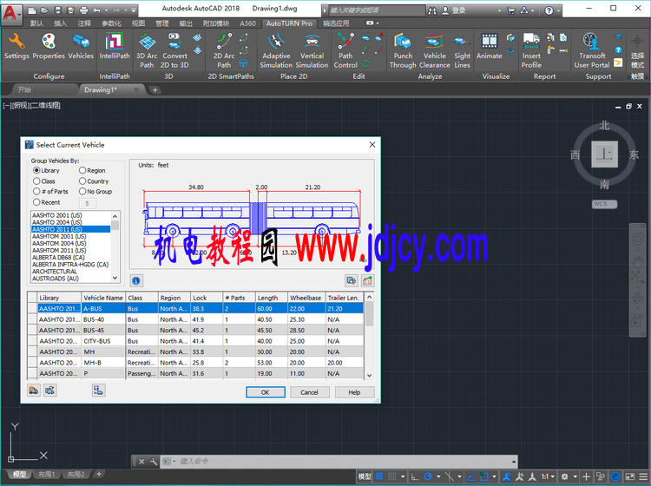Click the vehicle details icon beside it

367,281
